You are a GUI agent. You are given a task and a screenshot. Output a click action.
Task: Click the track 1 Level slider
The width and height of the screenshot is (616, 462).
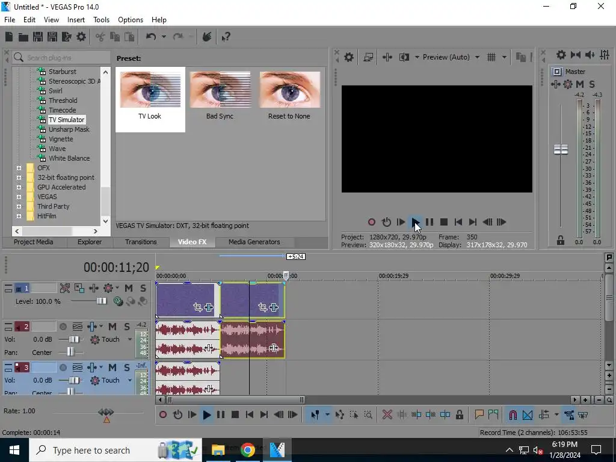[101, 301]
